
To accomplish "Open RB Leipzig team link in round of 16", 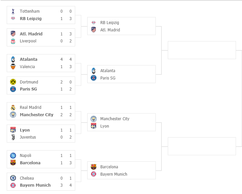I will (x=31, y=19).
